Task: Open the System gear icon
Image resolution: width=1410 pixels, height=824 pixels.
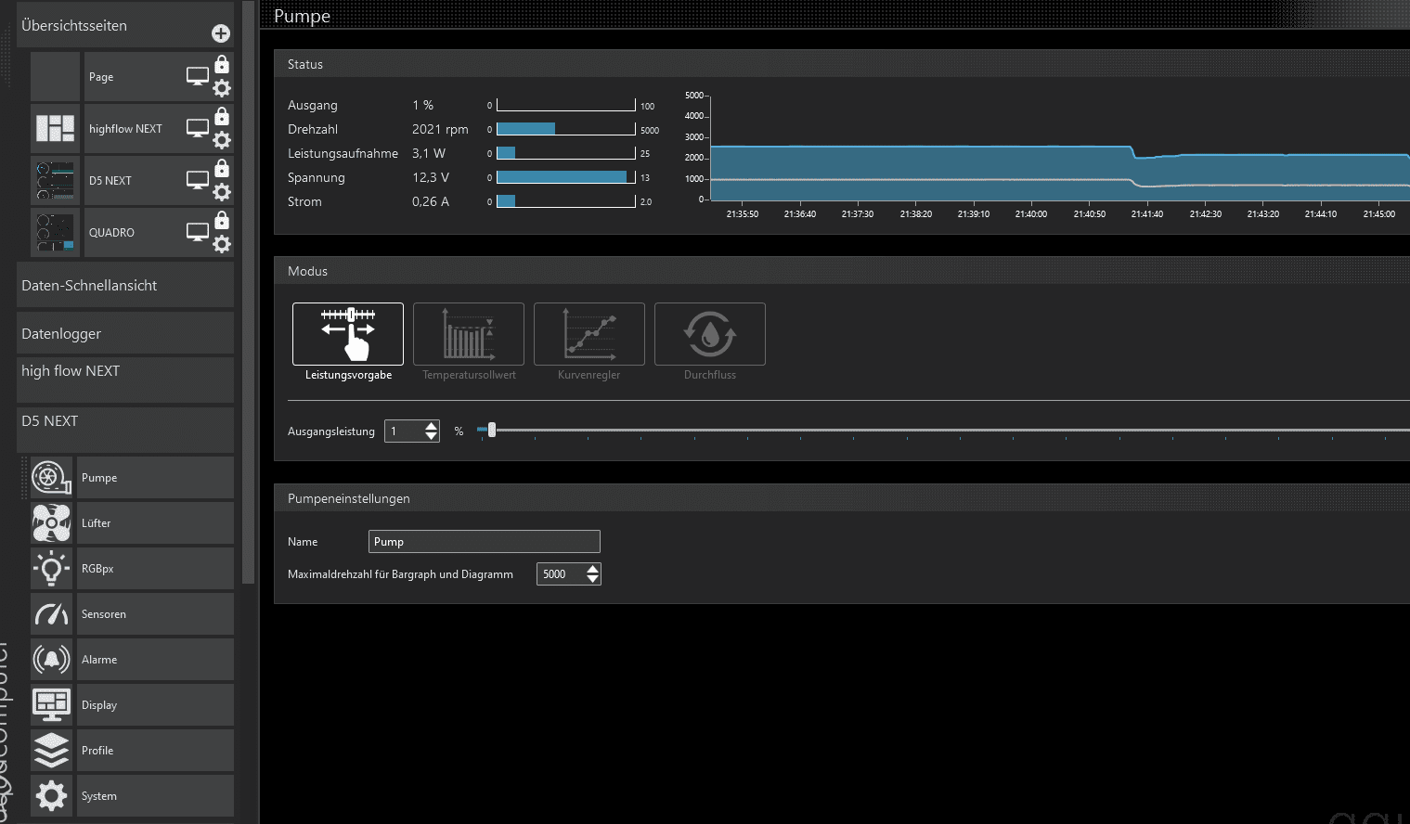Action: [51, 795]
